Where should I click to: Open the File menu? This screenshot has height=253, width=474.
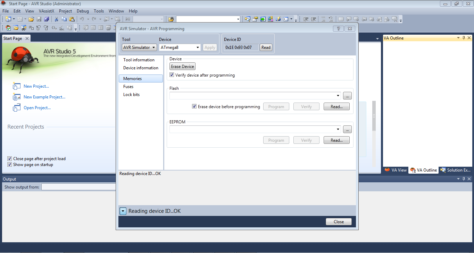pyautogui.click(x=6, y=11)
